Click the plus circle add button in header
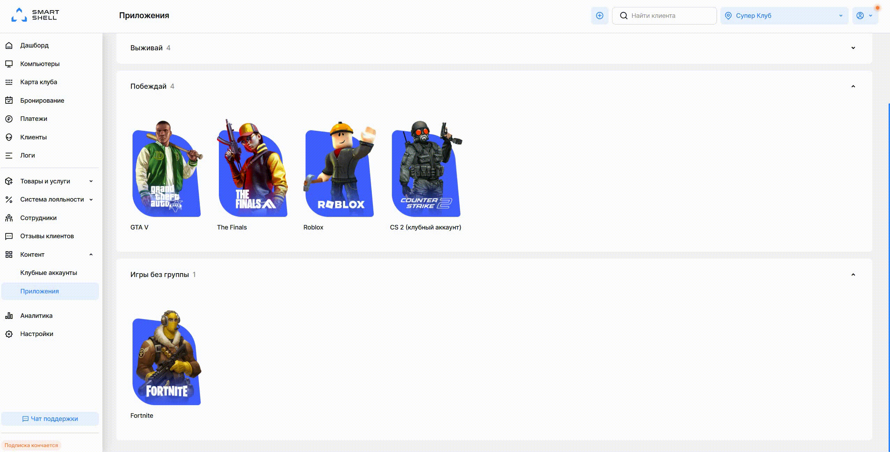890x452 pixels. [x=600, y=16]
